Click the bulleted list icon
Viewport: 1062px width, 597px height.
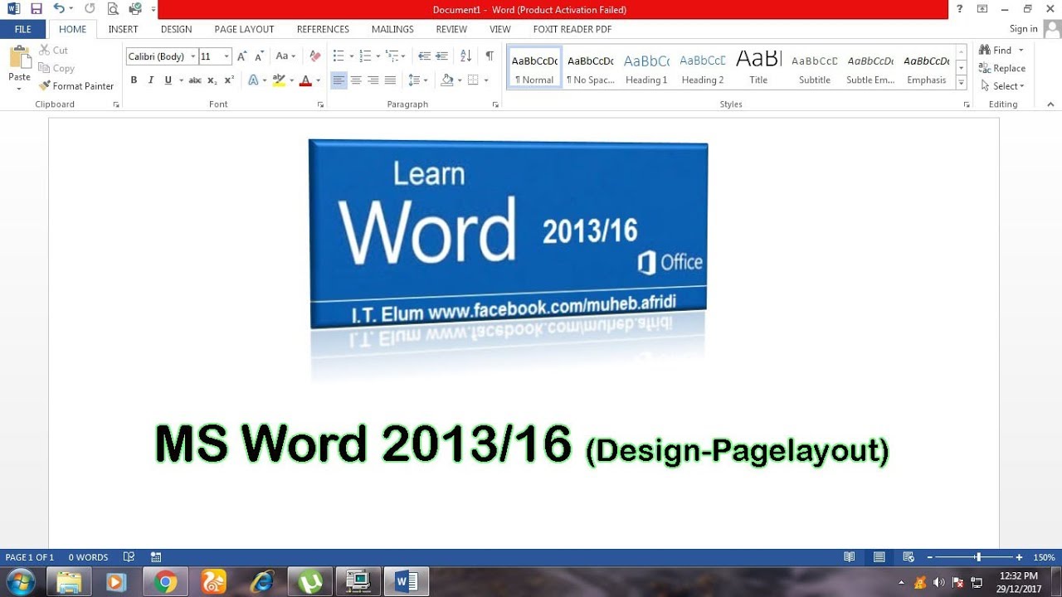coord(339,56)
